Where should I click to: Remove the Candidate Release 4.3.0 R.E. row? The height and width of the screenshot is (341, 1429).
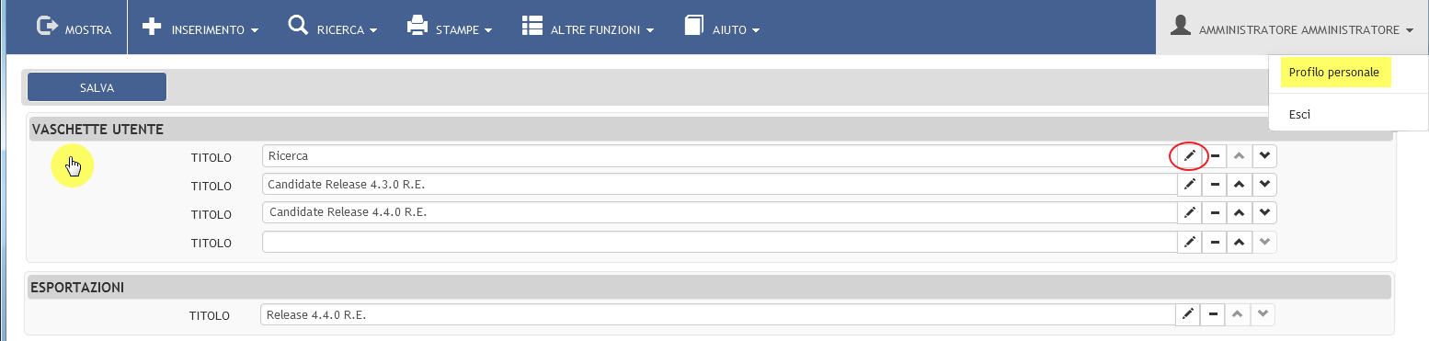pyautogui.click(x=1215, y=185)
